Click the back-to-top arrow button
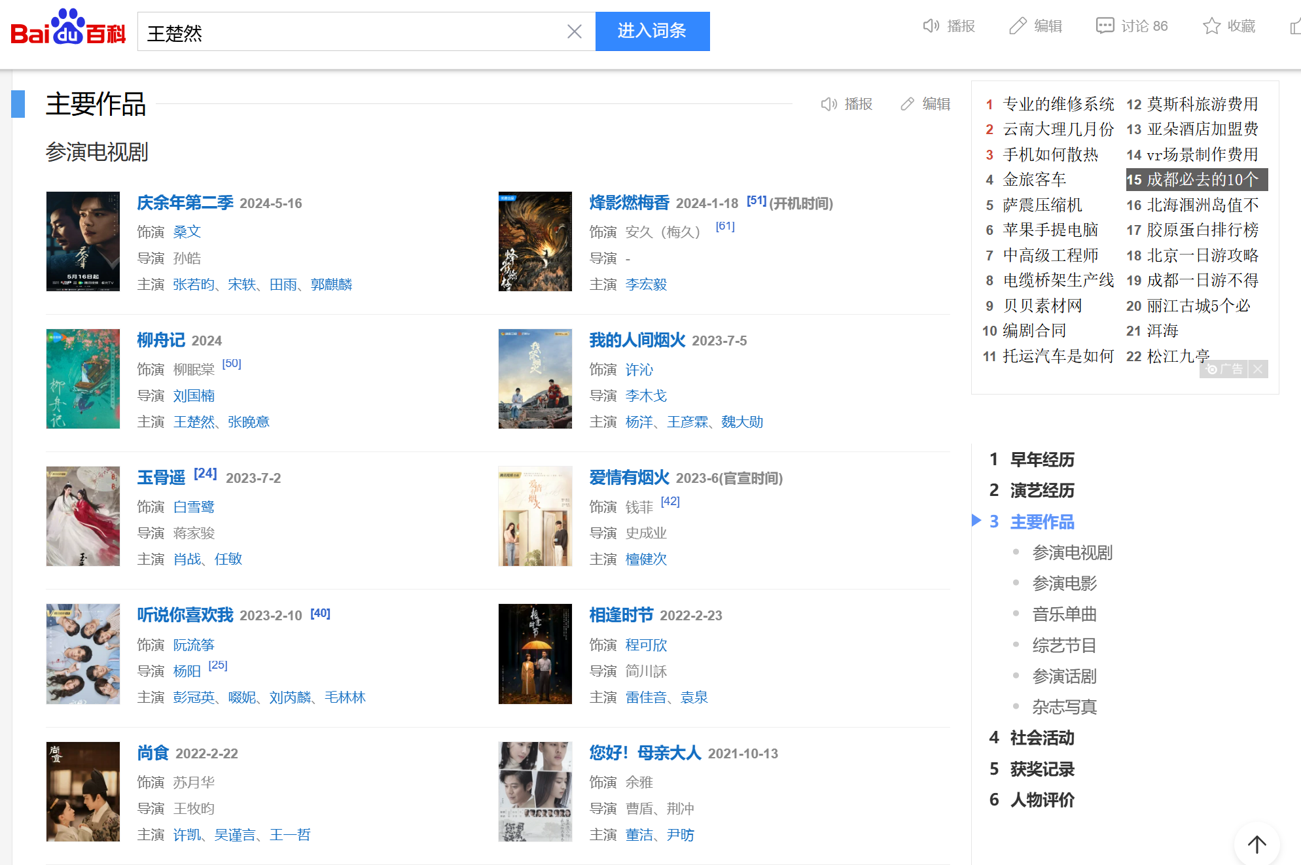The image size is (1301, 865). (x=1256, y=844)
